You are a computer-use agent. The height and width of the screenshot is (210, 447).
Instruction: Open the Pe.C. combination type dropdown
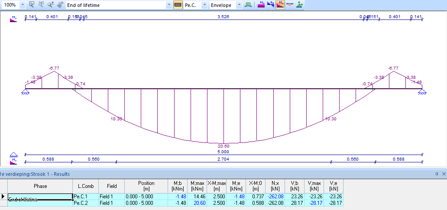pos(204,5)
